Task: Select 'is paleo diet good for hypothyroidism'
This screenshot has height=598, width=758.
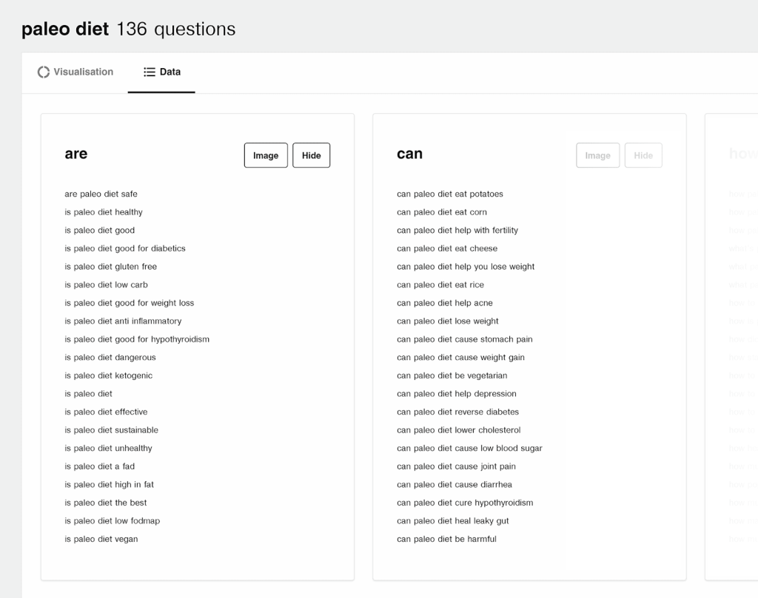Action: (137, 339)
